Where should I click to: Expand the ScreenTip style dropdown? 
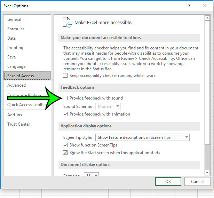point(142,137)
